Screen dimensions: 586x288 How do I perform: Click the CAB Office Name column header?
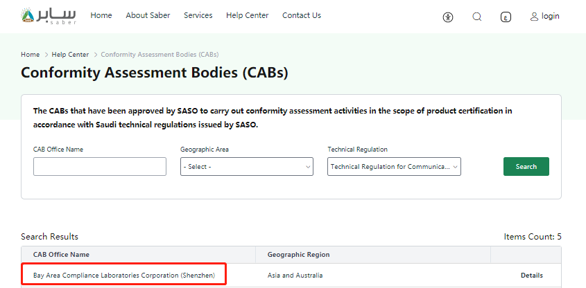pos(61,255)
